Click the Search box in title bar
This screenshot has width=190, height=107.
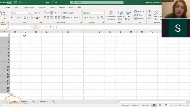point(96,2)
